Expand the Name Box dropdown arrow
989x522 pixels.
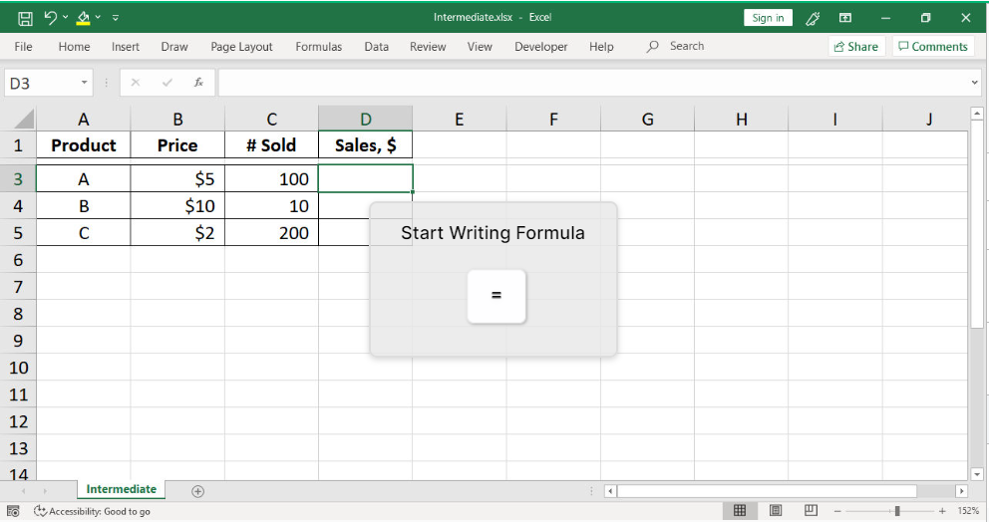pyautogui.click(x=84, y=84)
